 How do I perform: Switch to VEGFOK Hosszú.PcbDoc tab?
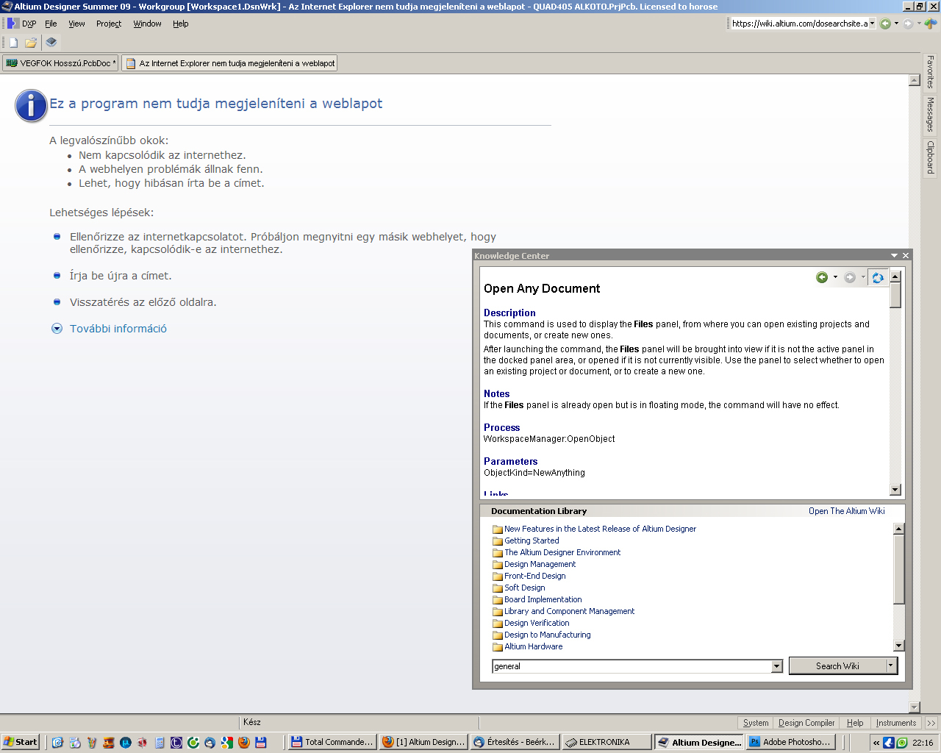(x=60, y=63)
